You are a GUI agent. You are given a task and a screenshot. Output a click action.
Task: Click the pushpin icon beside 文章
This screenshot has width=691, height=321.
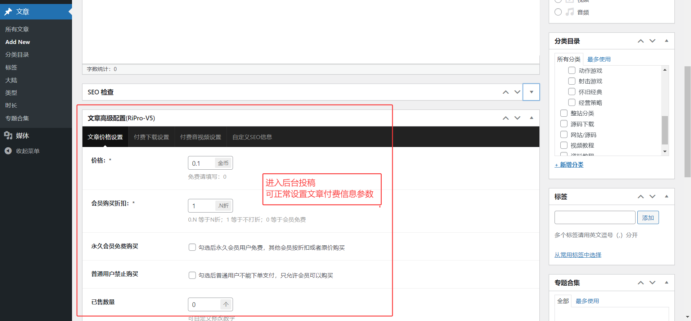(8, 12)
